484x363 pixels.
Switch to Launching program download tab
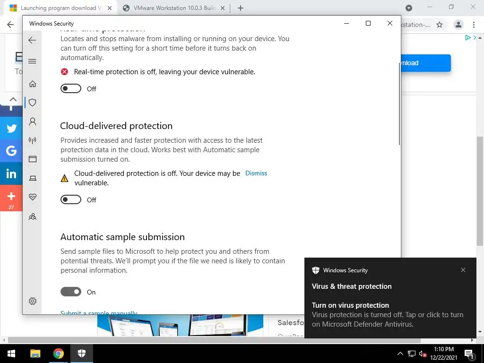click(x=61, y=8)
